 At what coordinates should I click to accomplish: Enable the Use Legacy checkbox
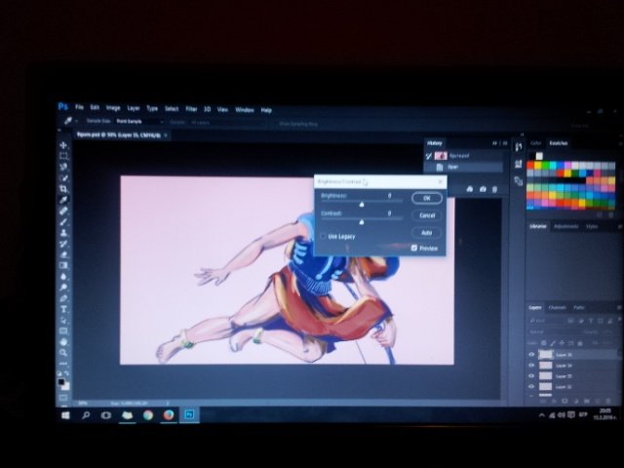(323, 236)
